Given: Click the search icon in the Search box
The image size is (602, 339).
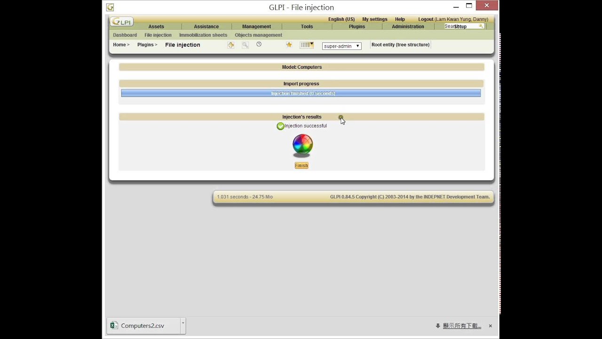Looking at the screenshot, I should pyautogui.click(x=481, y=26).
